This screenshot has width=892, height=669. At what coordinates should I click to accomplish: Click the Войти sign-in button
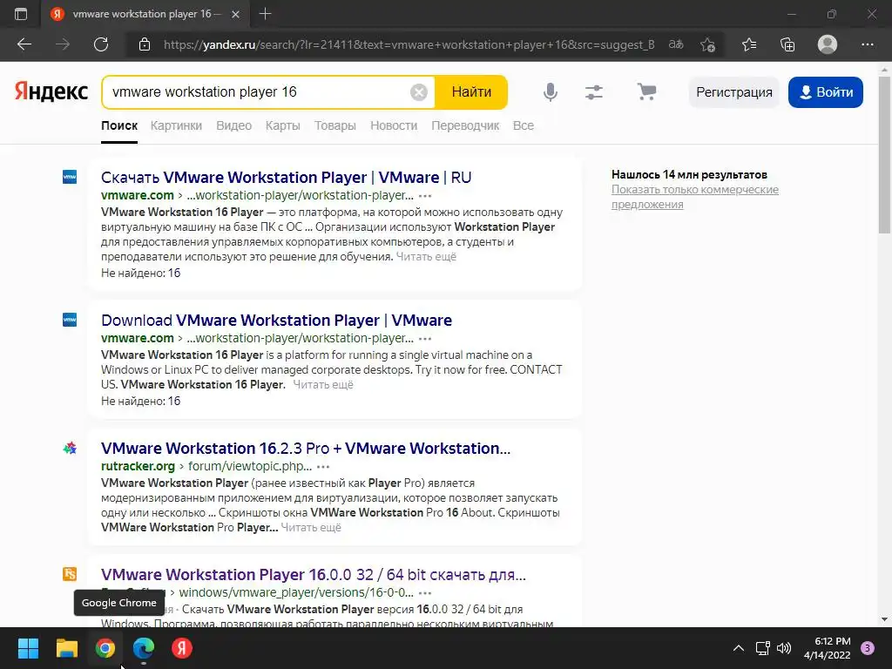[826, 92]
